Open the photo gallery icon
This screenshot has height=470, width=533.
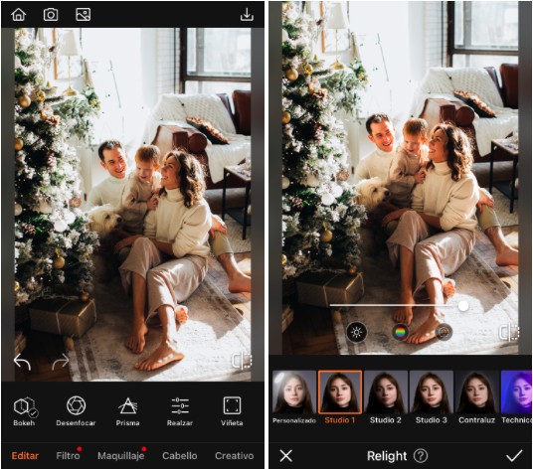[83, 15]
